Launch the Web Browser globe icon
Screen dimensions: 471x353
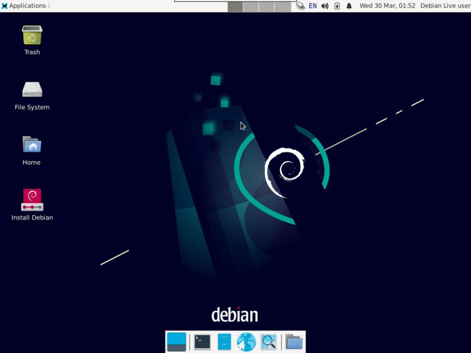tap(246, 342)
